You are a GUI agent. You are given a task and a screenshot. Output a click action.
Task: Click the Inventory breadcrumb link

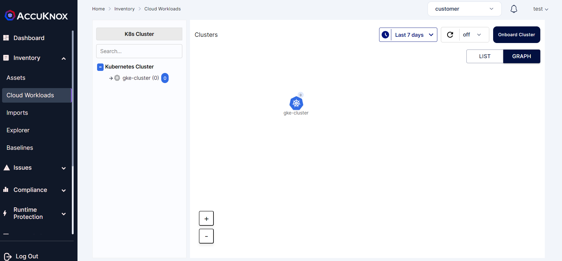point(124,9)
